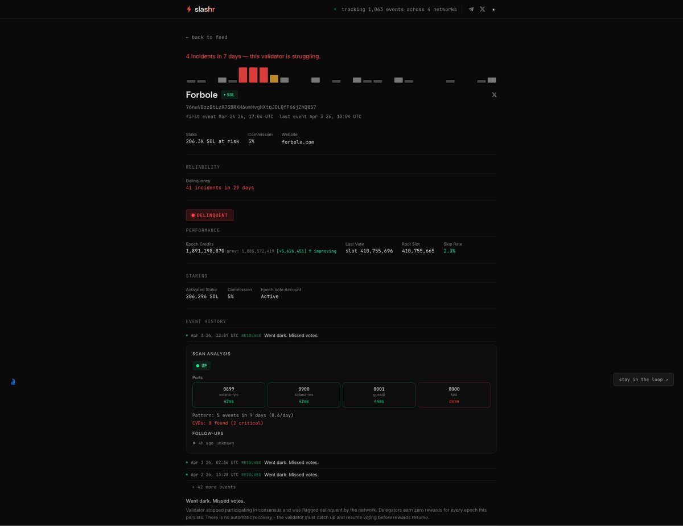
Task: Click the Last Vote 'slot 410,755,696' value
Action: tap(369, 251)
